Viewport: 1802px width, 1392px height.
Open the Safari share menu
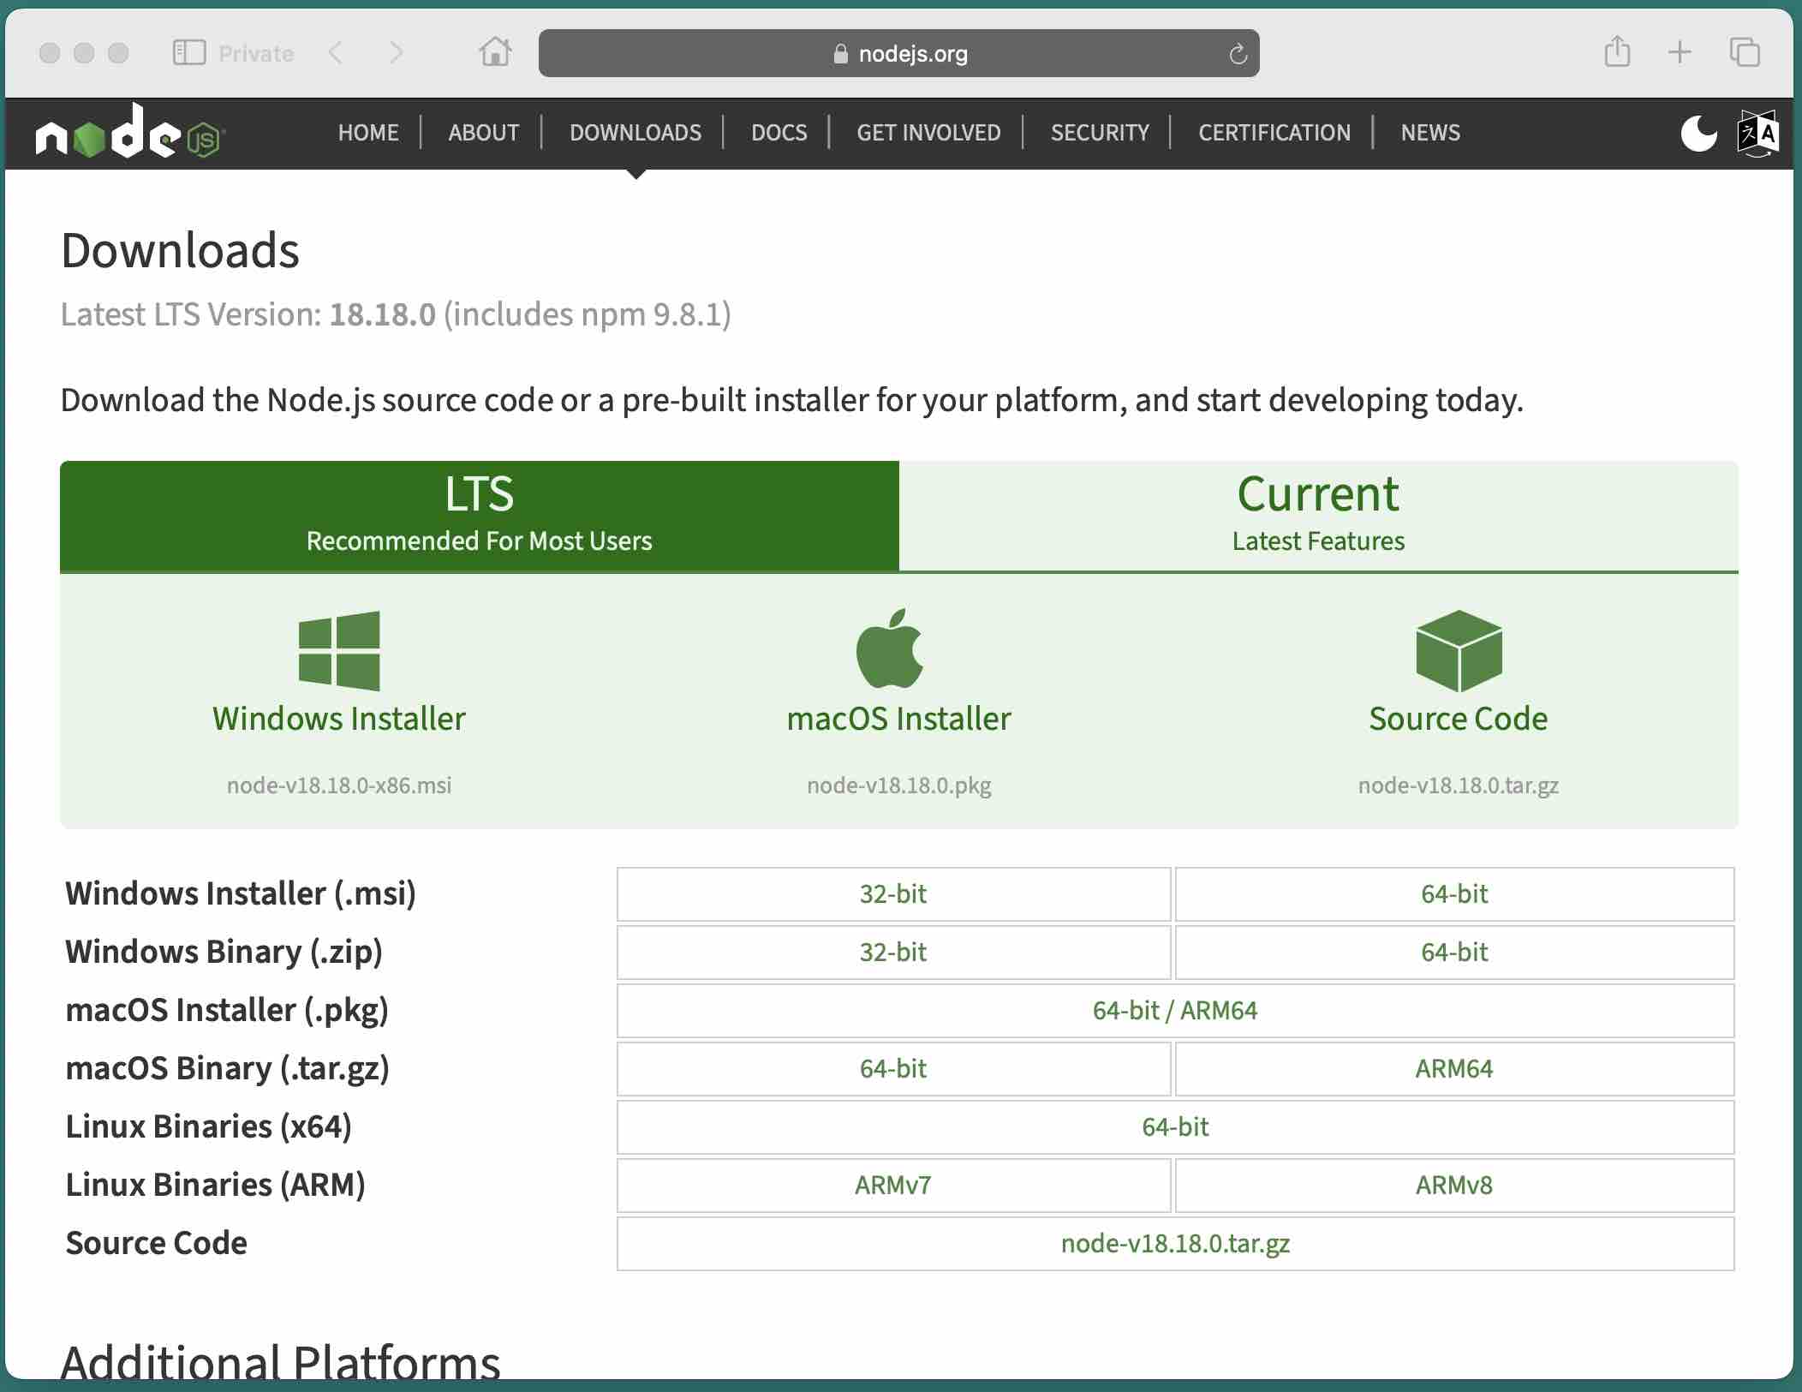[1617, 52]
